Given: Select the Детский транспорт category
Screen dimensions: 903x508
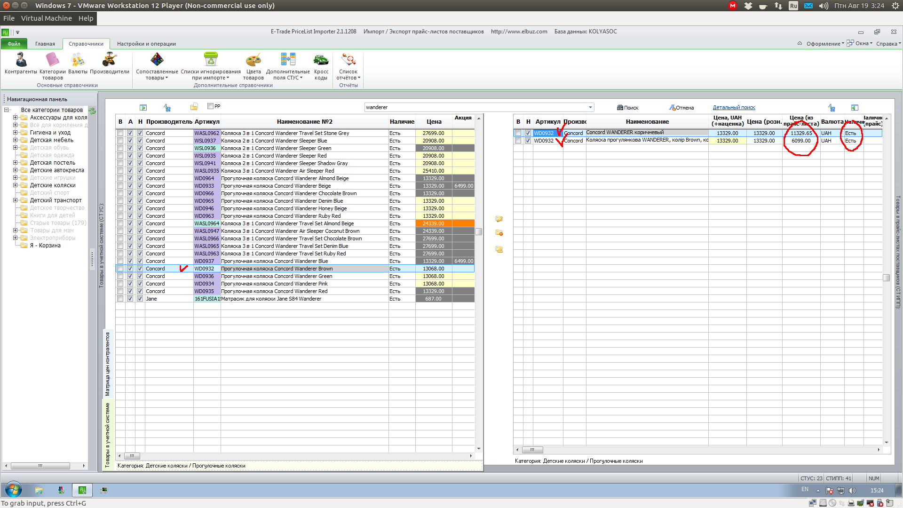Looking at the screenshot, I should [55, 200].
